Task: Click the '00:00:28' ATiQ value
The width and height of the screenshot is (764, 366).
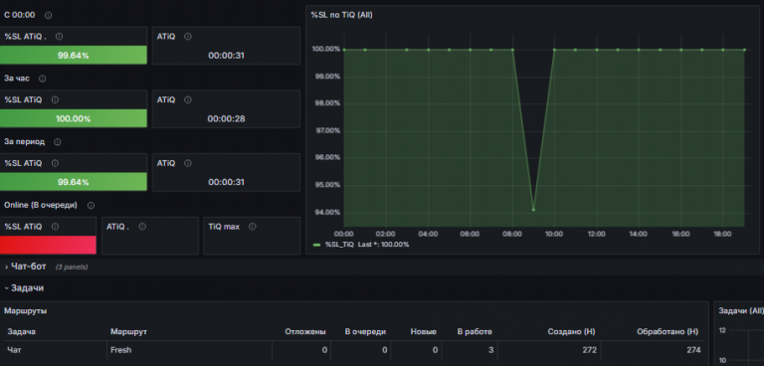Action: click(226, 119)
